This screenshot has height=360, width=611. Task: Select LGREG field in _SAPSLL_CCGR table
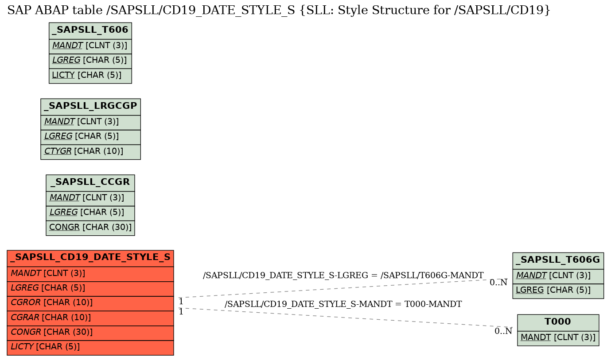coord(90,213)
